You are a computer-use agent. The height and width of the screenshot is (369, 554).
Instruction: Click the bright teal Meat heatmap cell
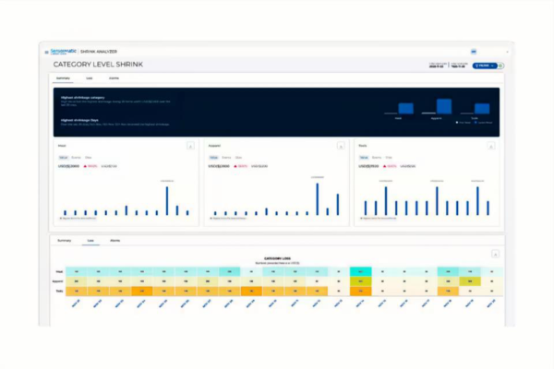361,271
